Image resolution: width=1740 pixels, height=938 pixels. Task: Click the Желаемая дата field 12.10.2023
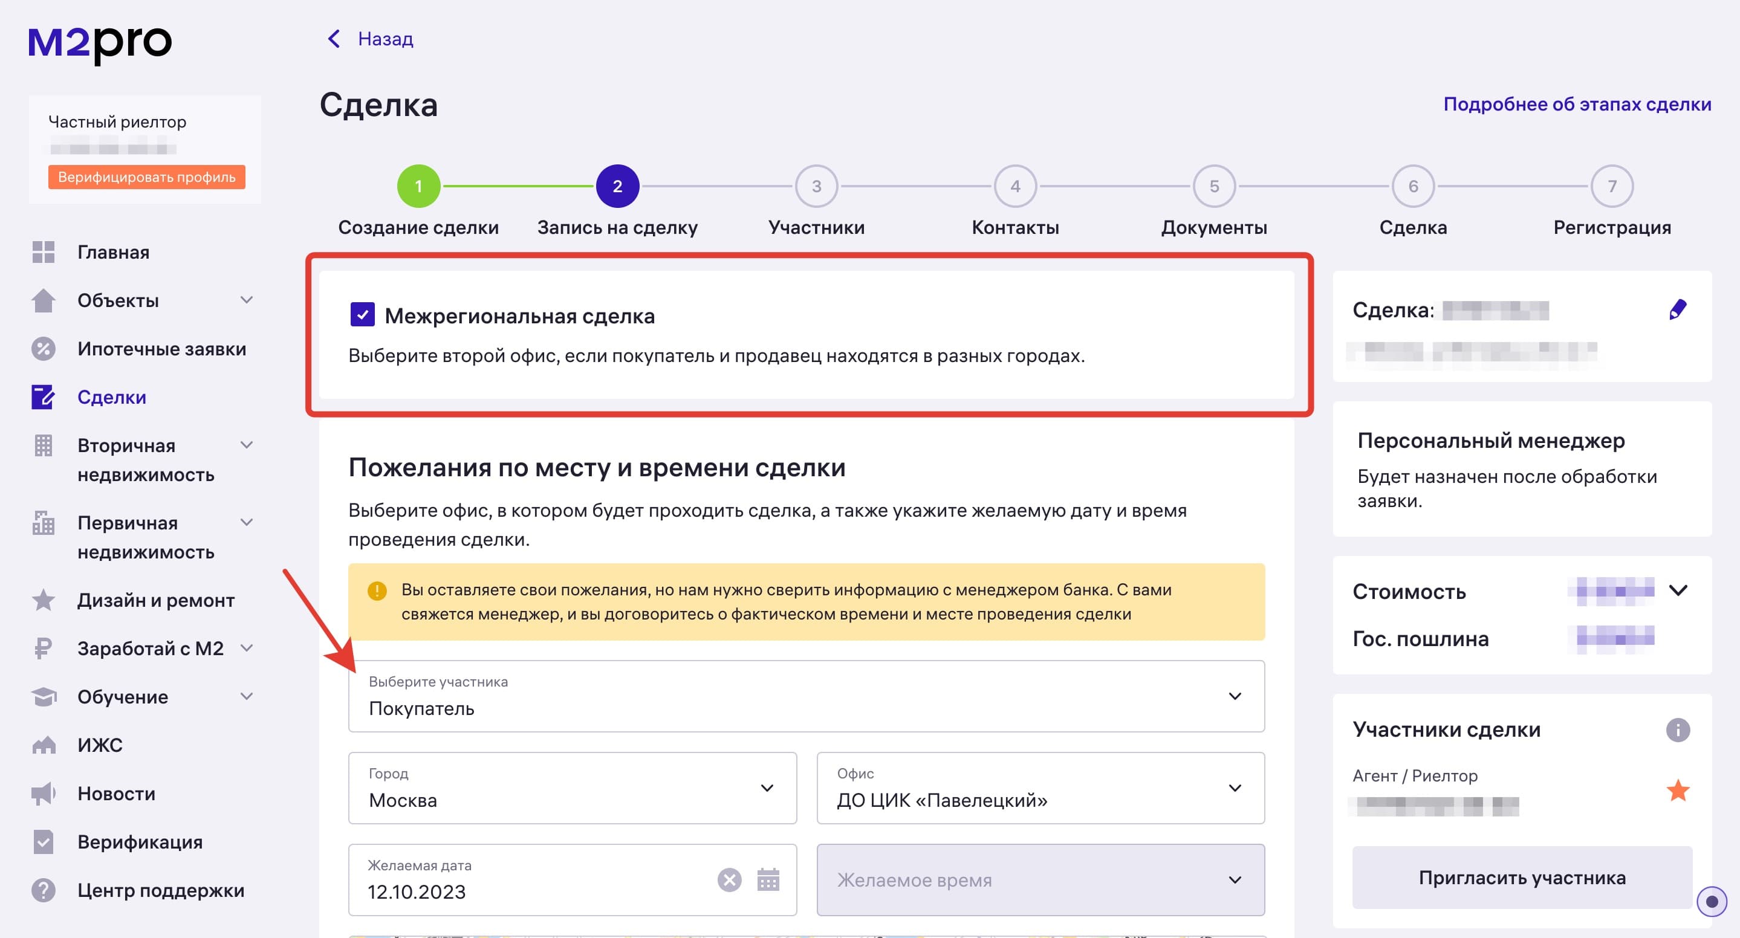pos(572,880)
